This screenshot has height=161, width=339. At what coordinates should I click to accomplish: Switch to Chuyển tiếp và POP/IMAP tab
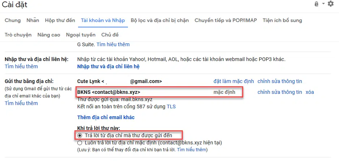tap(226, 21)
